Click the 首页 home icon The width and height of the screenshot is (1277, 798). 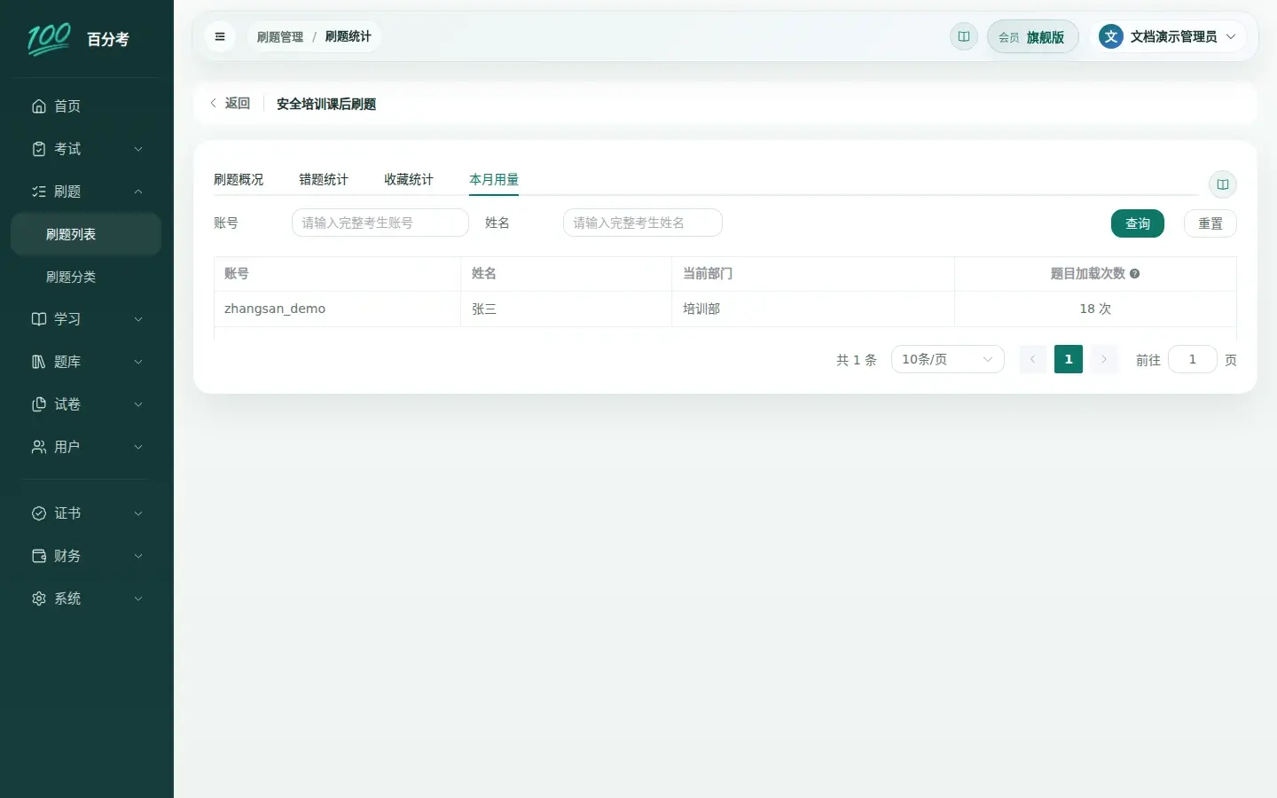39,106
